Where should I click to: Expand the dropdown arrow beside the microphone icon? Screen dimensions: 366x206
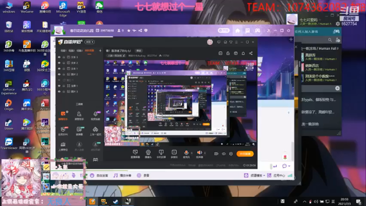click(x=192, y=153)
